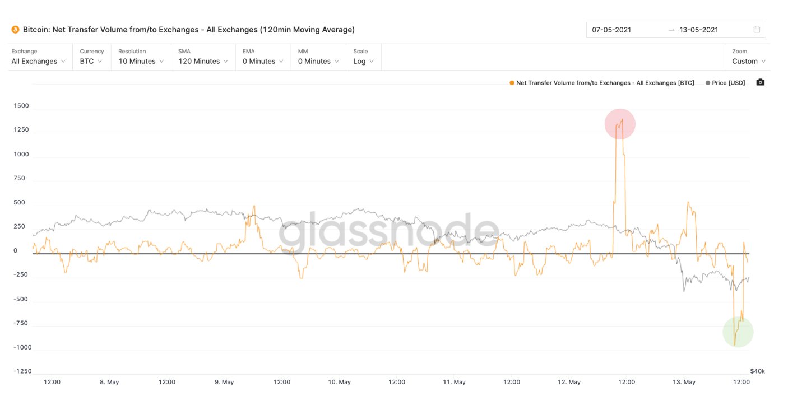Click the arrow between the two dates
The width and height of the screenshot is (788, 410).
coord(671,30)
